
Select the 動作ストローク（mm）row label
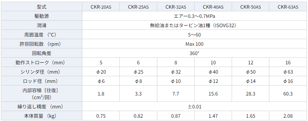(x=42, y=63)
